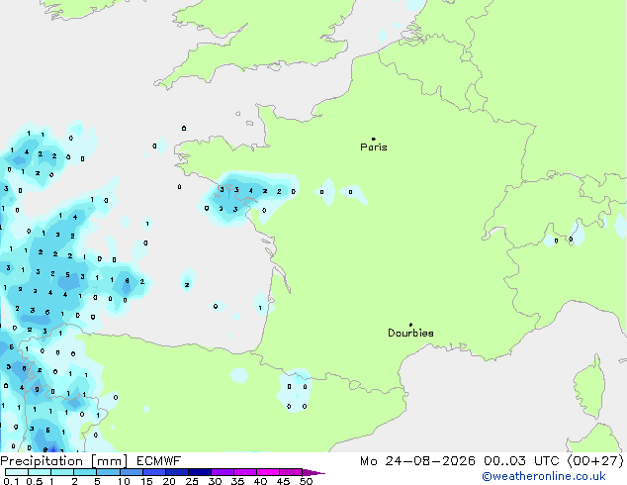
Task: Click the legend swatch between 1 and 2
Action: [x=62, y=472]
